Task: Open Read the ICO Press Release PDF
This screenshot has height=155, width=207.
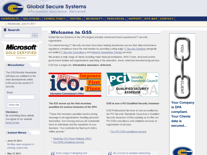Action: (72, 139)
